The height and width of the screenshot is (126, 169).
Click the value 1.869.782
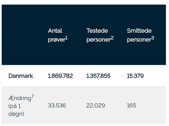coord(60,76)
